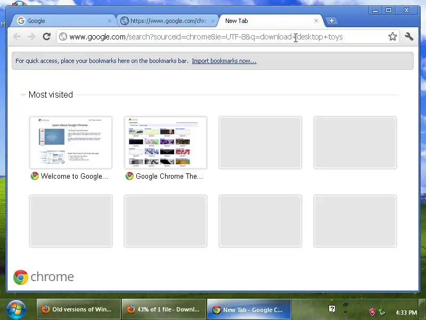Click the Chrome favicon beside Google Chrome The...
Image resolution: width=426 pixels, height=320 pixels.
129,176
